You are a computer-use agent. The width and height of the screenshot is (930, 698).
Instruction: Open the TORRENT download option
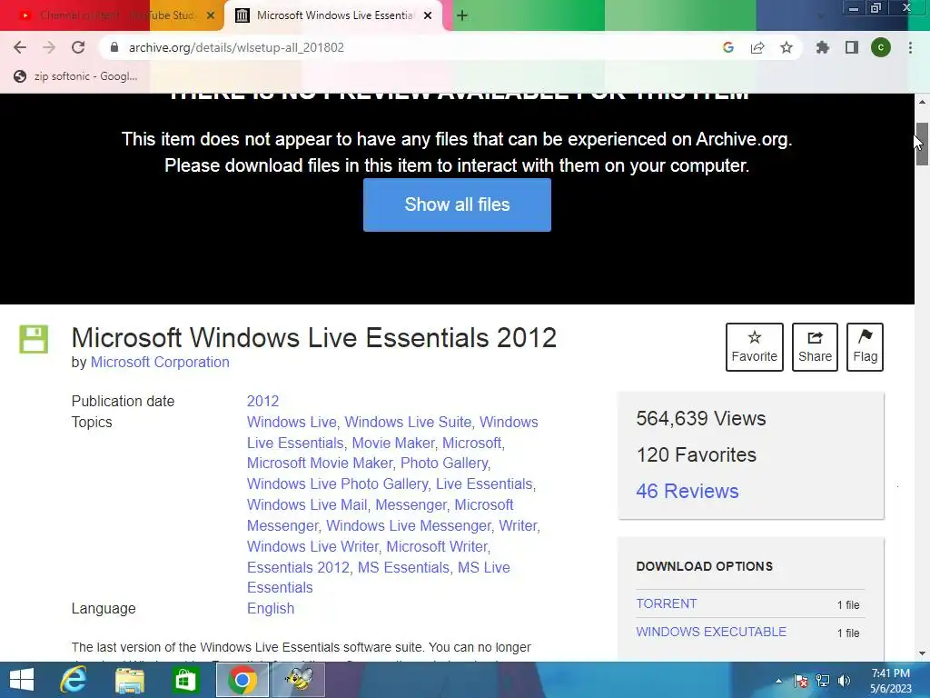(666, 603)
